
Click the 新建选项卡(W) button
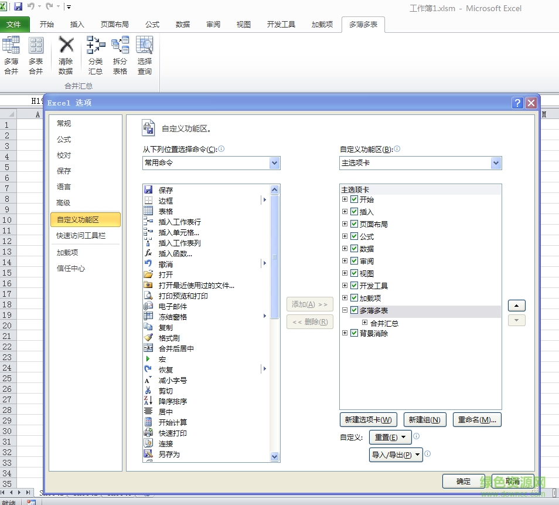tap(368, 419)
